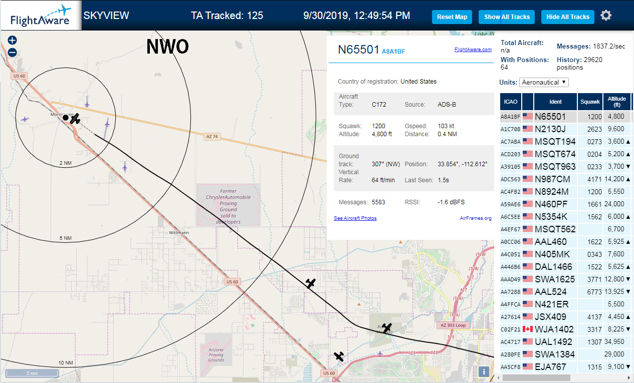Image resolution: width=634 pixels, height=383 pixels.
Task: Select the black aircraft near US 60 bottom
Action: click(x=339, y=356)
